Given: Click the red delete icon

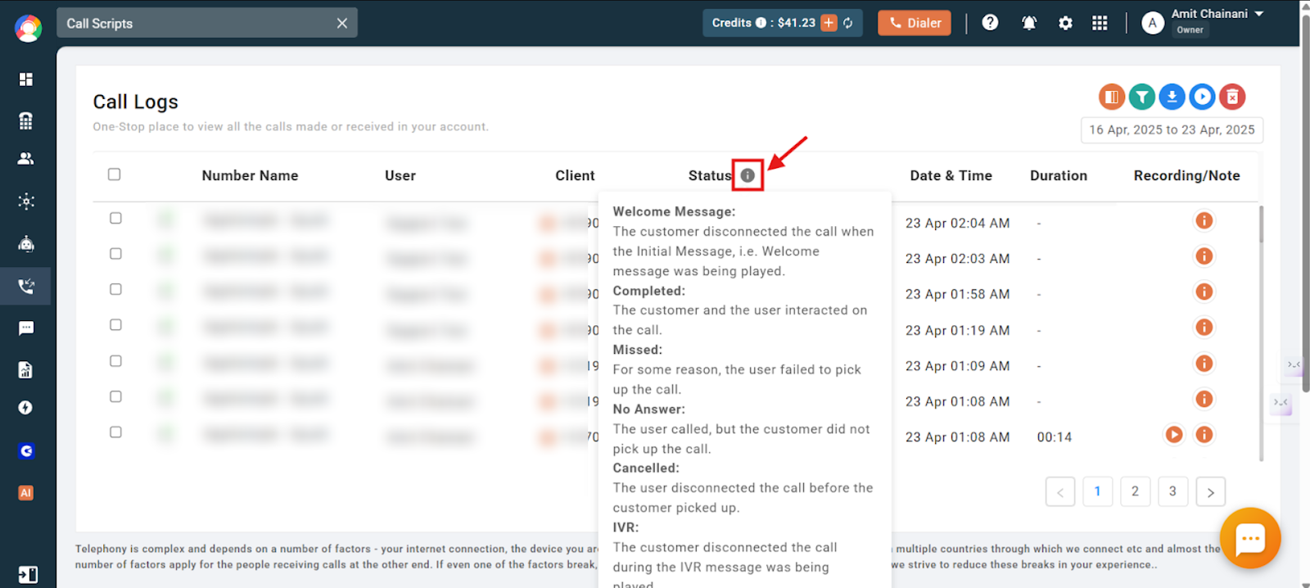Looking at the screenshot, I should click(x=1233, y=97).
